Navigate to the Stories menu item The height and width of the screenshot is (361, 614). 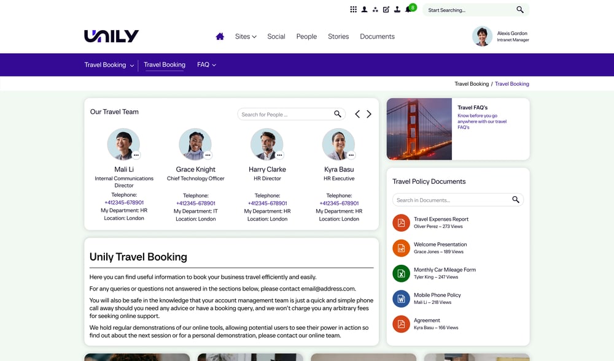click(338, 36)
